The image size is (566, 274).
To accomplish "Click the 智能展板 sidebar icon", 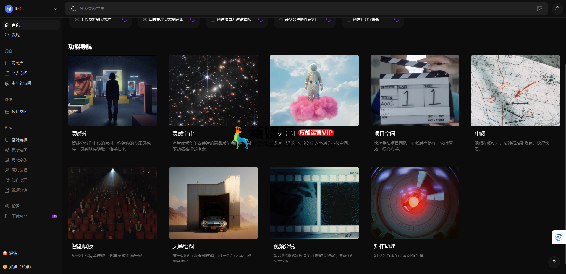I will coord(7,140).
